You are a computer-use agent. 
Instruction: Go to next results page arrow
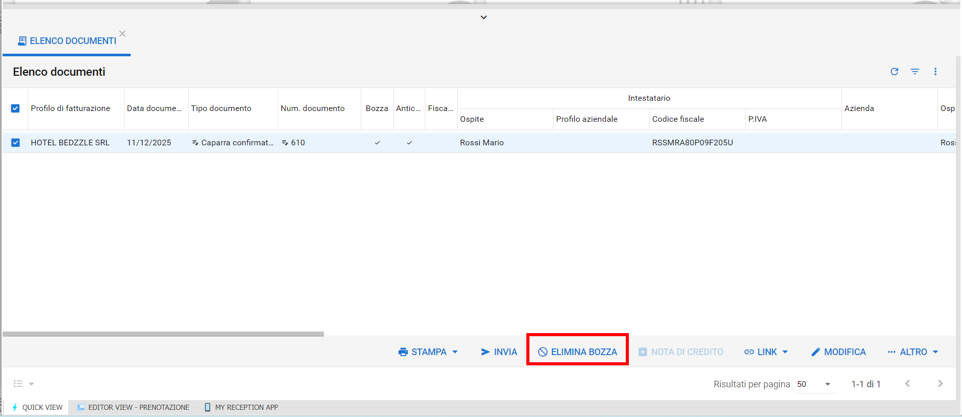(x=940, y=384)
